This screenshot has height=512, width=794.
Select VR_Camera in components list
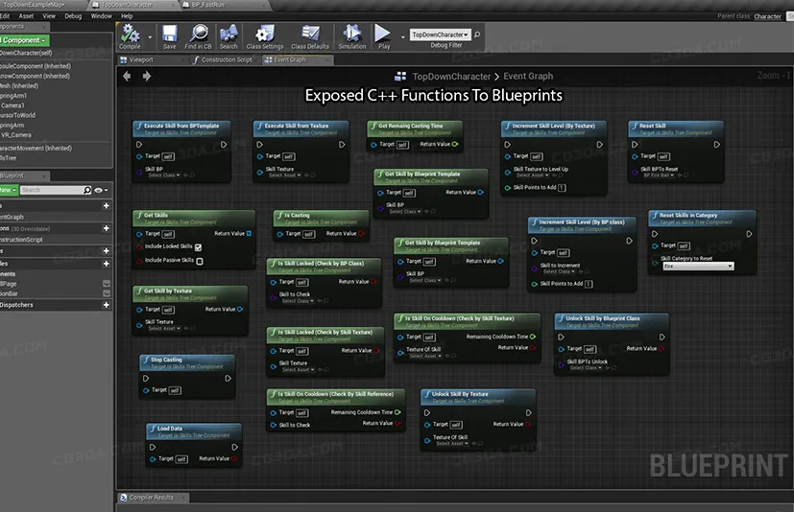15,135
